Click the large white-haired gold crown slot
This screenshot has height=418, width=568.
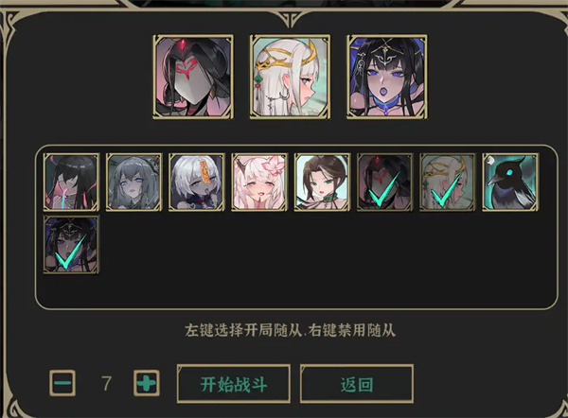point(290,77)
